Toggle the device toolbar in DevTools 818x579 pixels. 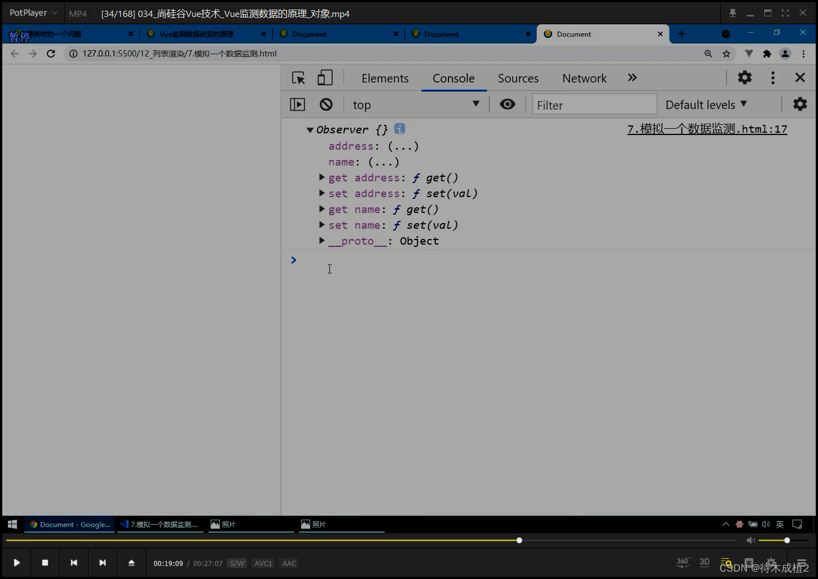click(x=325, y=78)
